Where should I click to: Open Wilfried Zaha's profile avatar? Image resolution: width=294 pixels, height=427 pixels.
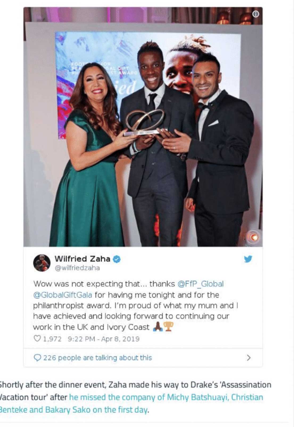(x=42, y=263)
